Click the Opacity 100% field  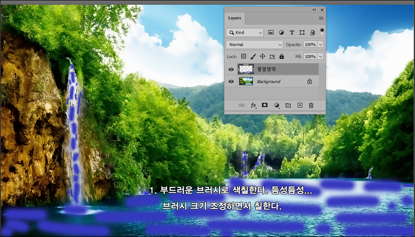tap(310, 44)
